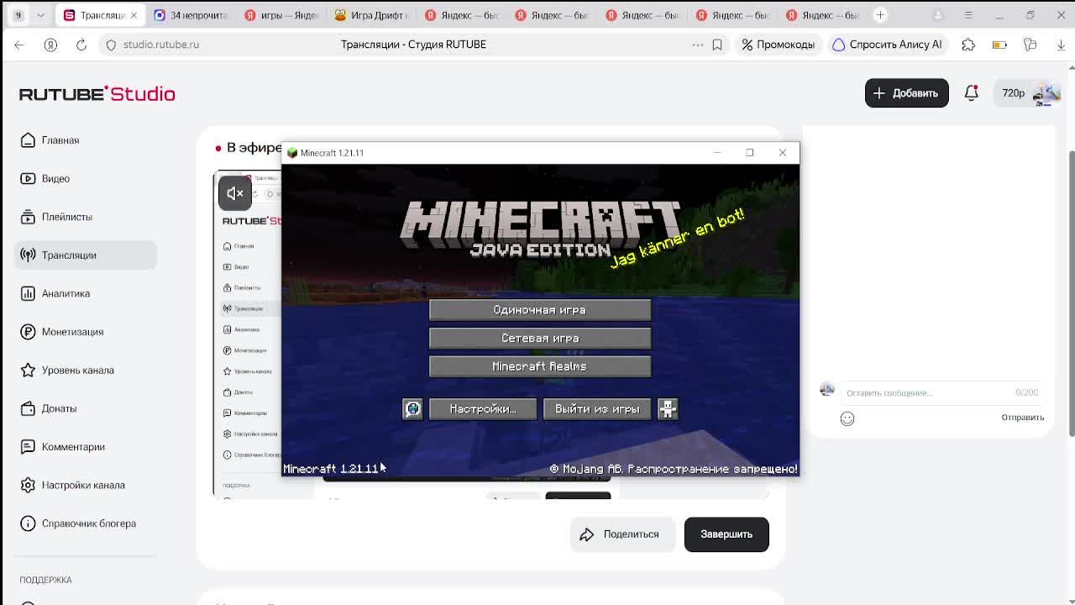The width and height of the screenshot is (1075, 605).
Task: Open Minecraft language selection globe
Action: click(412, 409)
